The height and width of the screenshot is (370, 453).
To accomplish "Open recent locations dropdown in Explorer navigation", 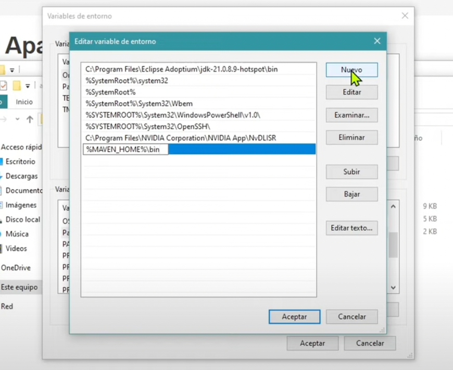I will (x=18, y=119).
